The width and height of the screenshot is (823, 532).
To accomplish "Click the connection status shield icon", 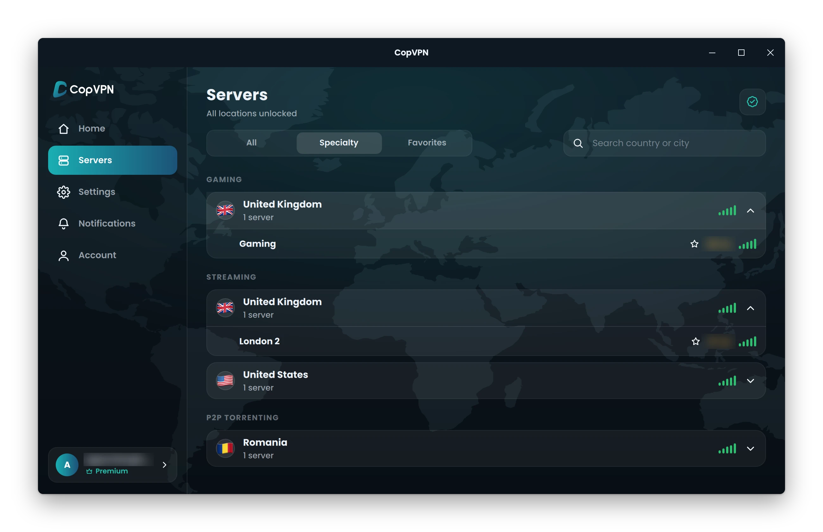I will (752, 102).
